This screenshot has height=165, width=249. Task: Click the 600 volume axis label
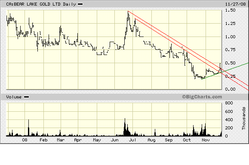229,112
